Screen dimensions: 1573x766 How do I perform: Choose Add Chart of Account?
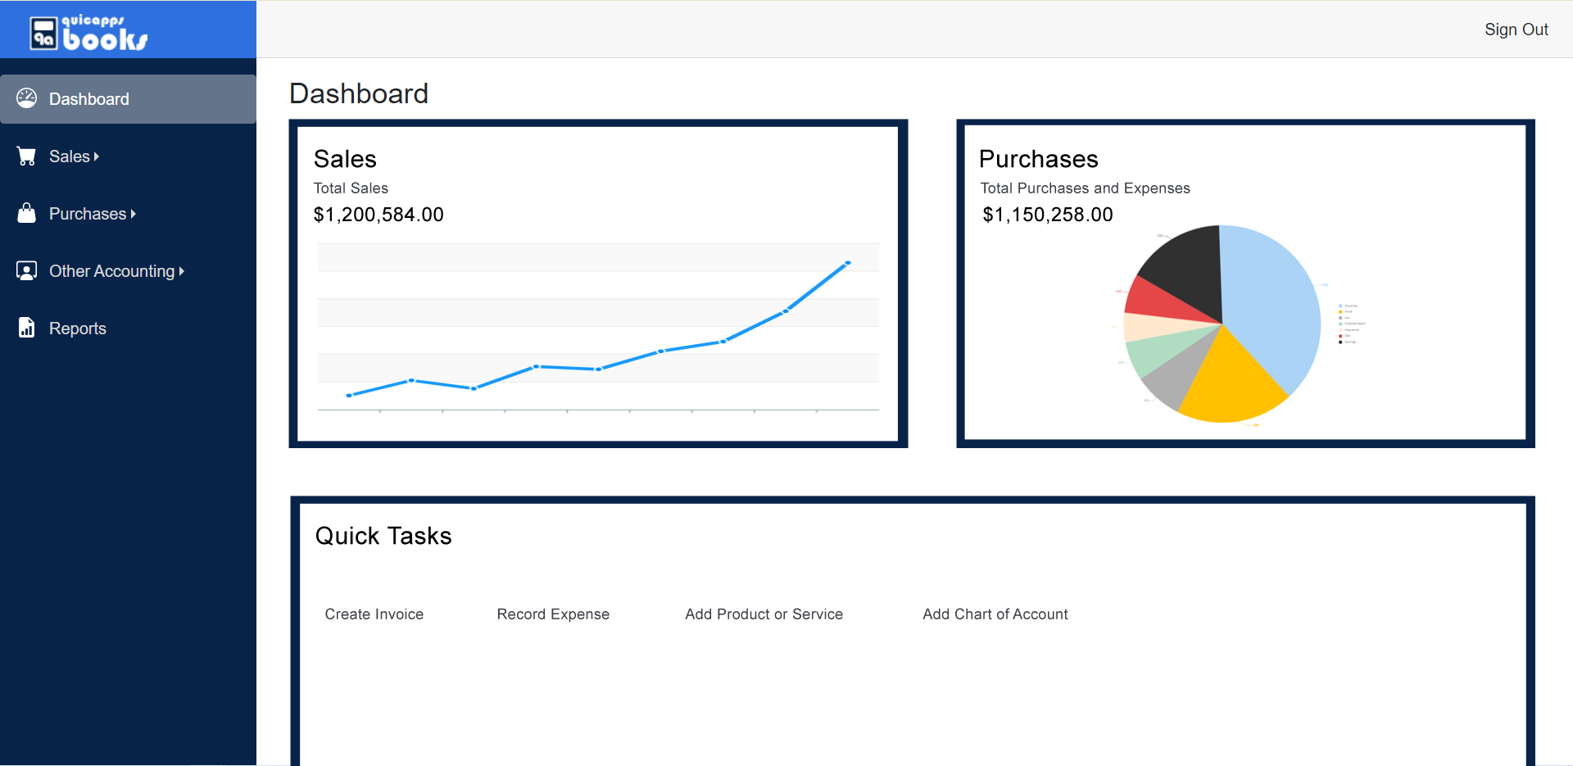[x=995, y=614]
